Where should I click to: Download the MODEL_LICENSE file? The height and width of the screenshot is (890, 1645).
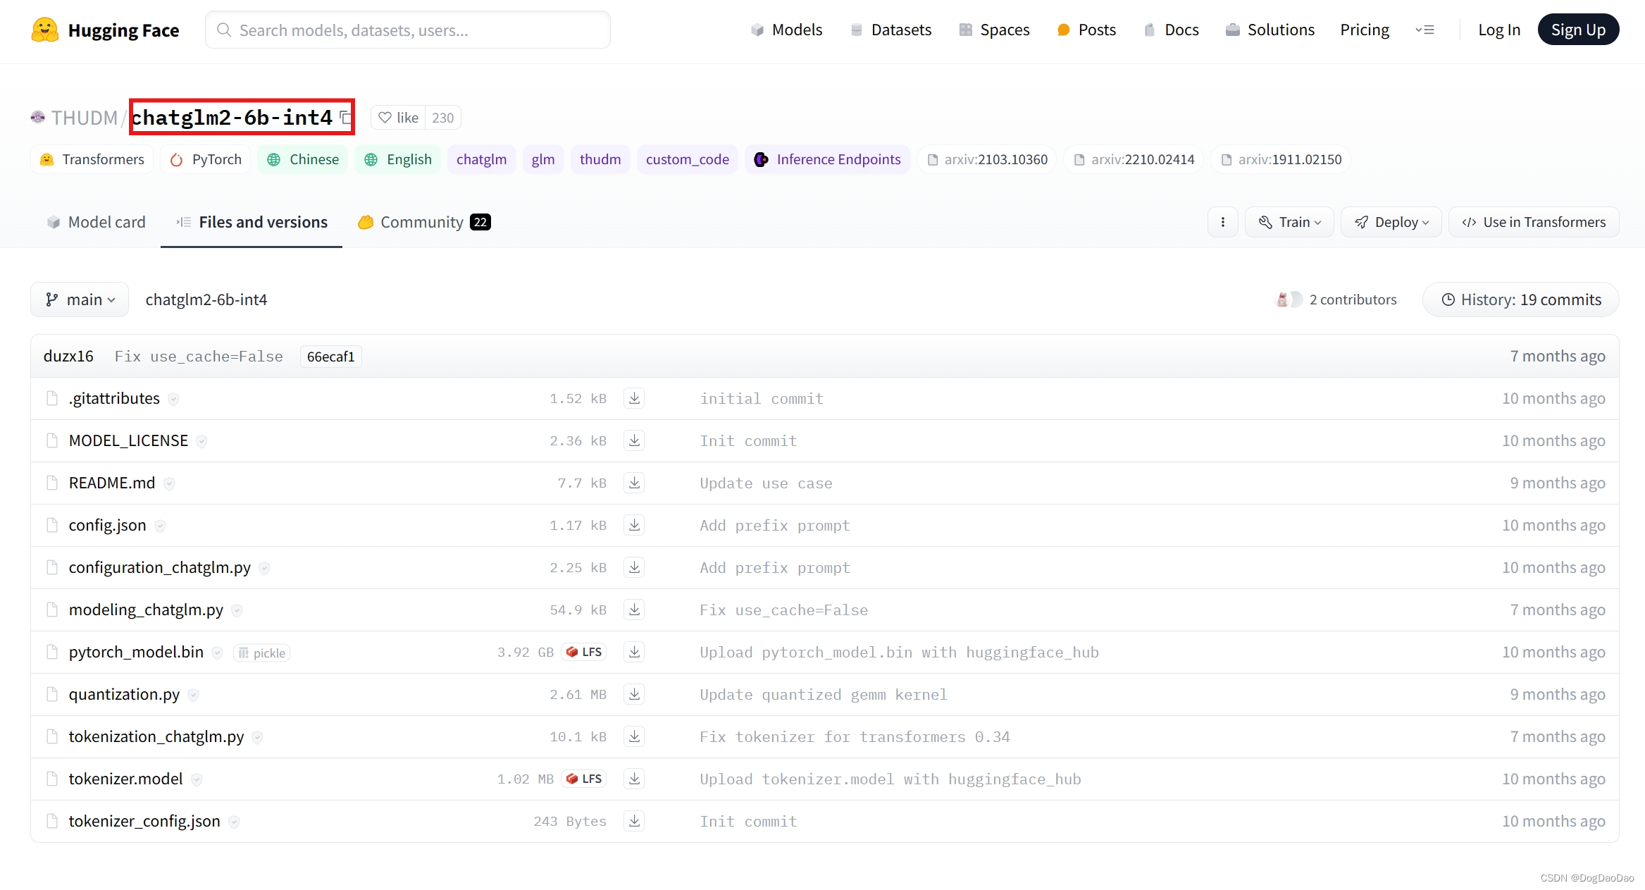pyautogui.click(x=634, y=440)
